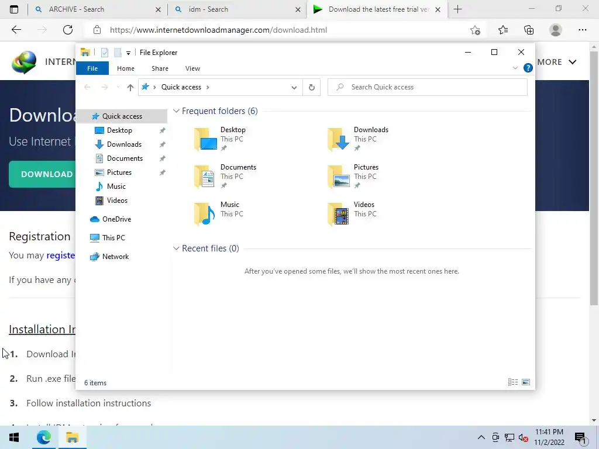Expand Quick access breadcrumb chevron

coord(208,87)
